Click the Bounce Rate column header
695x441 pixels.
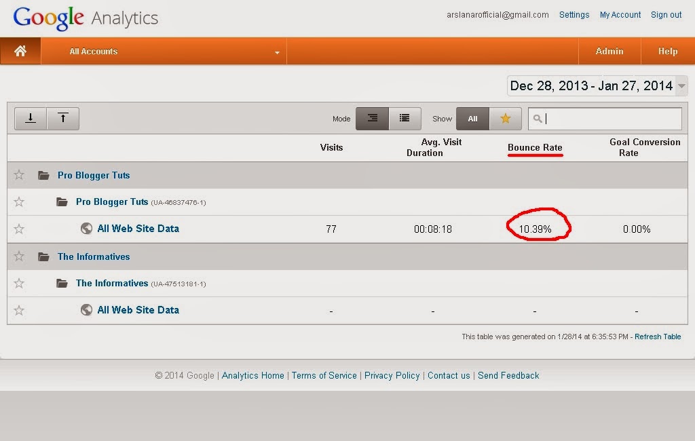(x=535, y=148)
